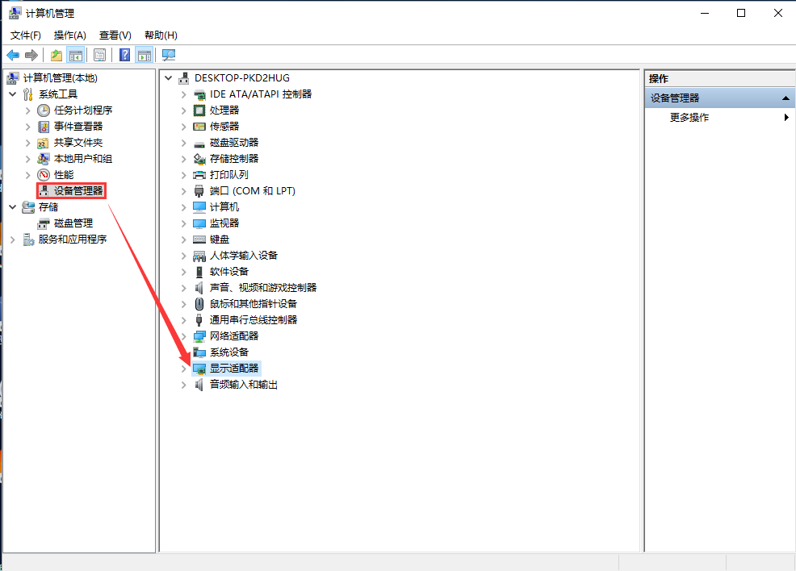This screenshot has height=571, width=796.
Task: Click the 本地用户和组 icon
Action: 44,159
